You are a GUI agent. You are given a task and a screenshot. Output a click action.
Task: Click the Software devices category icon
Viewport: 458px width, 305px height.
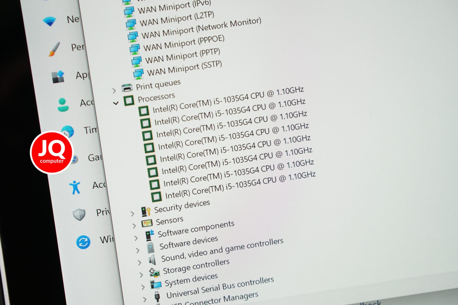pyautogui.click(x=151, y=248)
